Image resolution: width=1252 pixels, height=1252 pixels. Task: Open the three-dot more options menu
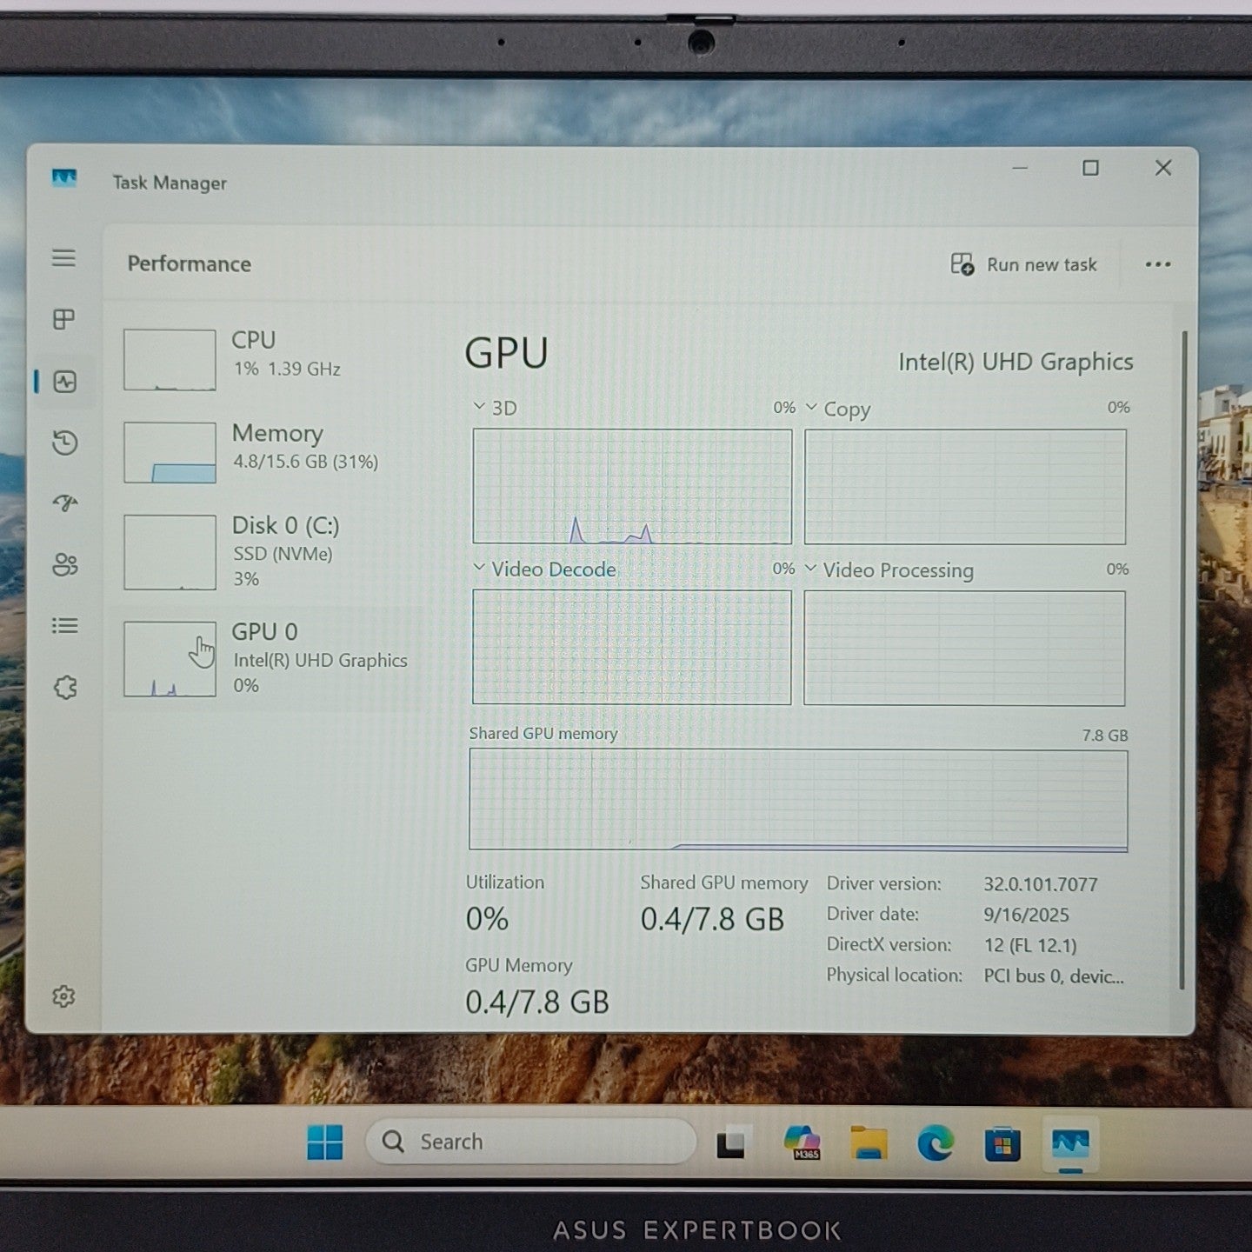click(1157, 264)
